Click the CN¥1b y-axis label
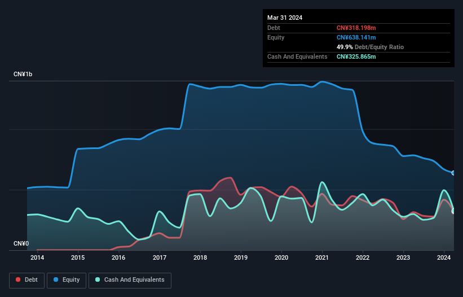463x297 pixels. (23, 74)
